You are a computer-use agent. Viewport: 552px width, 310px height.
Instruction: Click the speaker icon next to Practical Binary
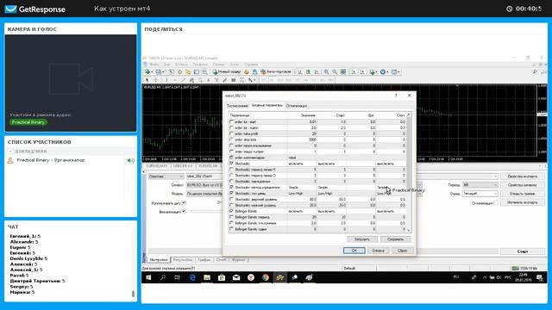click(x=130, y=160)
